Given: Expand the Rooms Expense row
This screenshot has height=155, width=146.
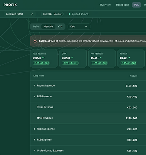Looking at the screenshot, I should pos(34,129).
